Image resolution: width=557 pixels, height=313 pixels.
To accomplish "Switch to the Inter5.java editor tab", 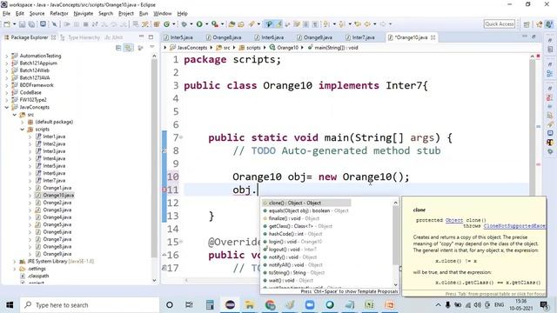I will pyautogui.click(x=178, y=37).
